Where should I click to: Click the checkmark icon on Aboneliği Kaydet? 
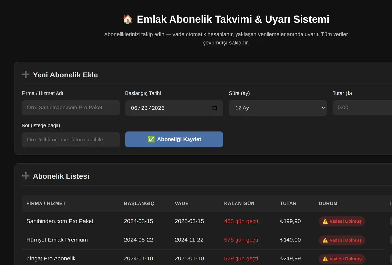click(x=151, y=139)
